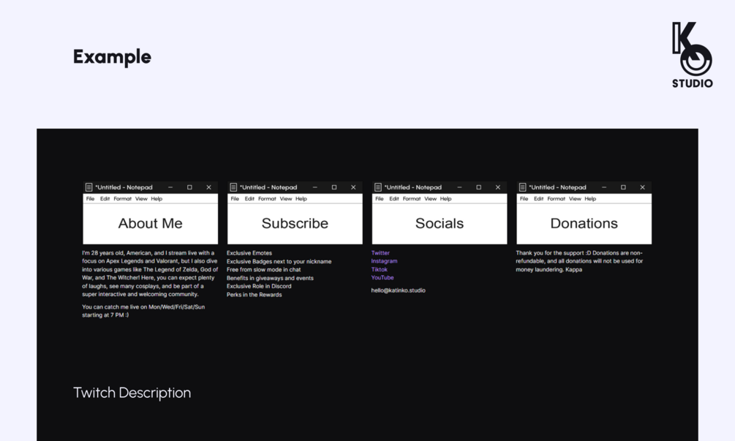Visit the Tiktok link
The height and width of the screenshot is (441, 735).
(380, 269)
